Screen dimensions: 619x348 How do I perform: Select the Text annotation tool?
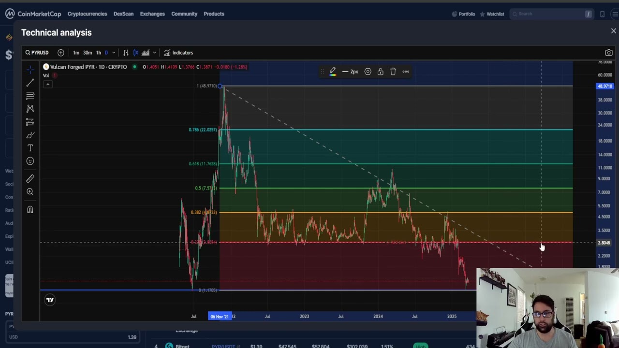coord(30,148)
